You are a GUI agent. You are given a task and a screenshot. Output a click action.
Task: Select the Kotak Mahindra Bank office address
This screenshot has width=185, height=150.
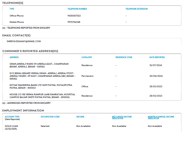[41, 86]
